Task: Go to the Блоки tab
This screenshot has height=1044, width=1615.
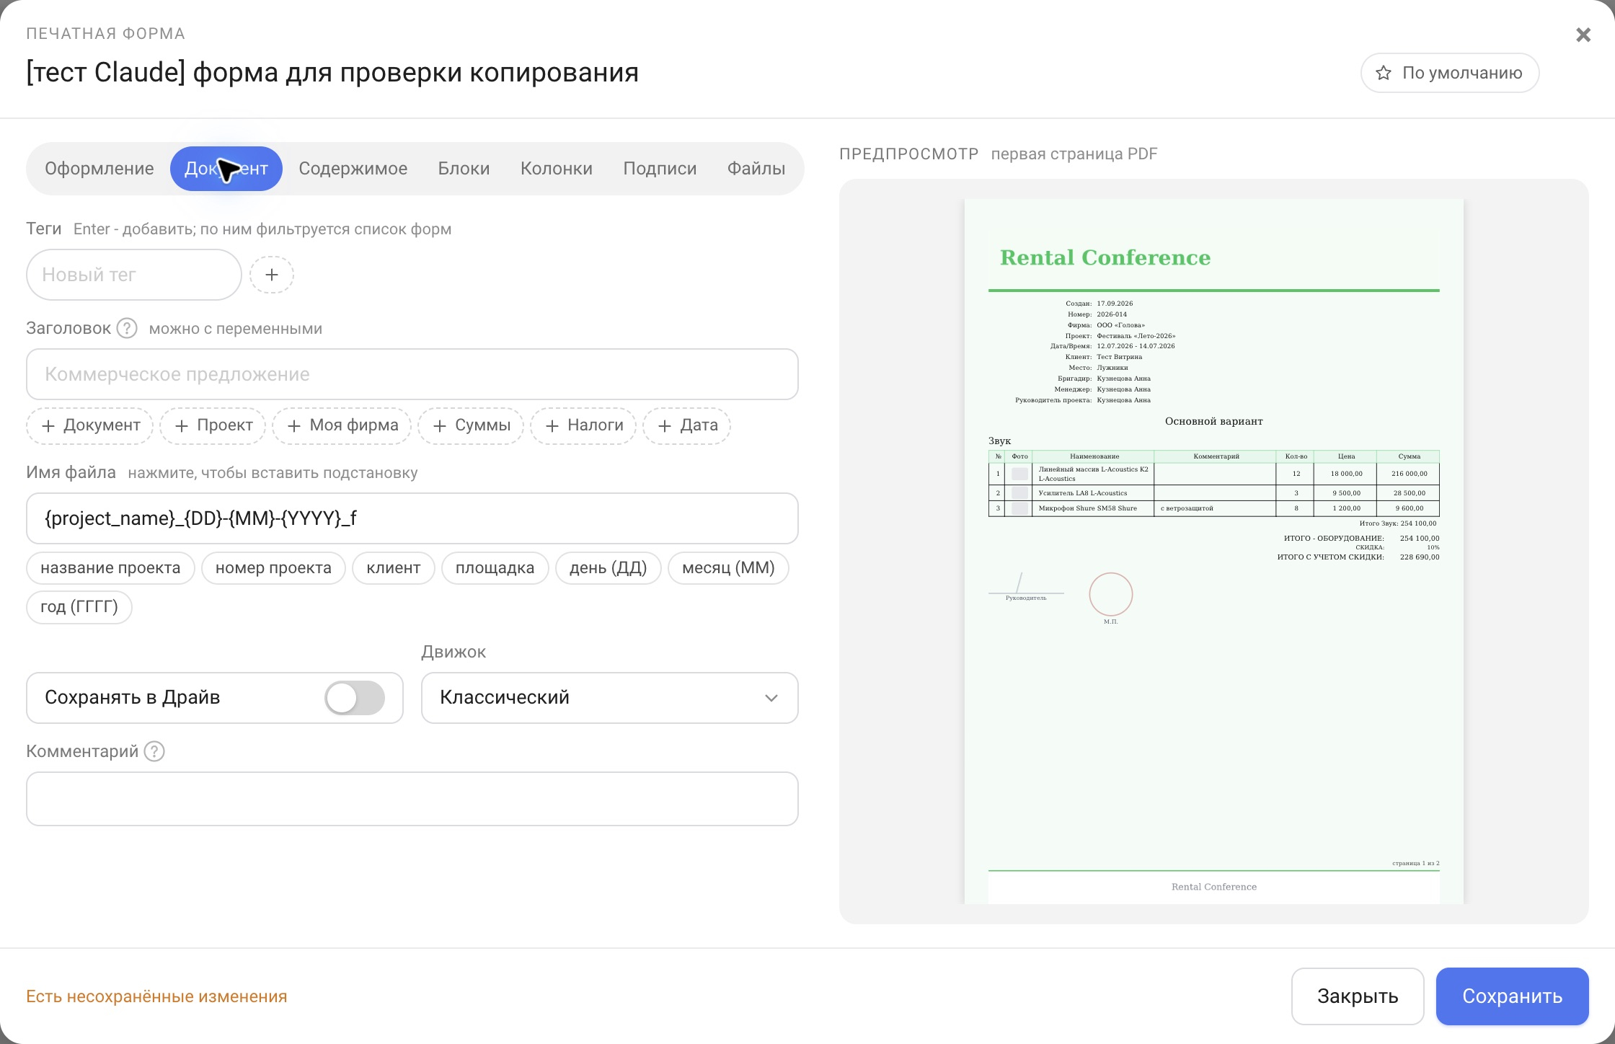Action: pyautogui.click(x=464, y=169)
